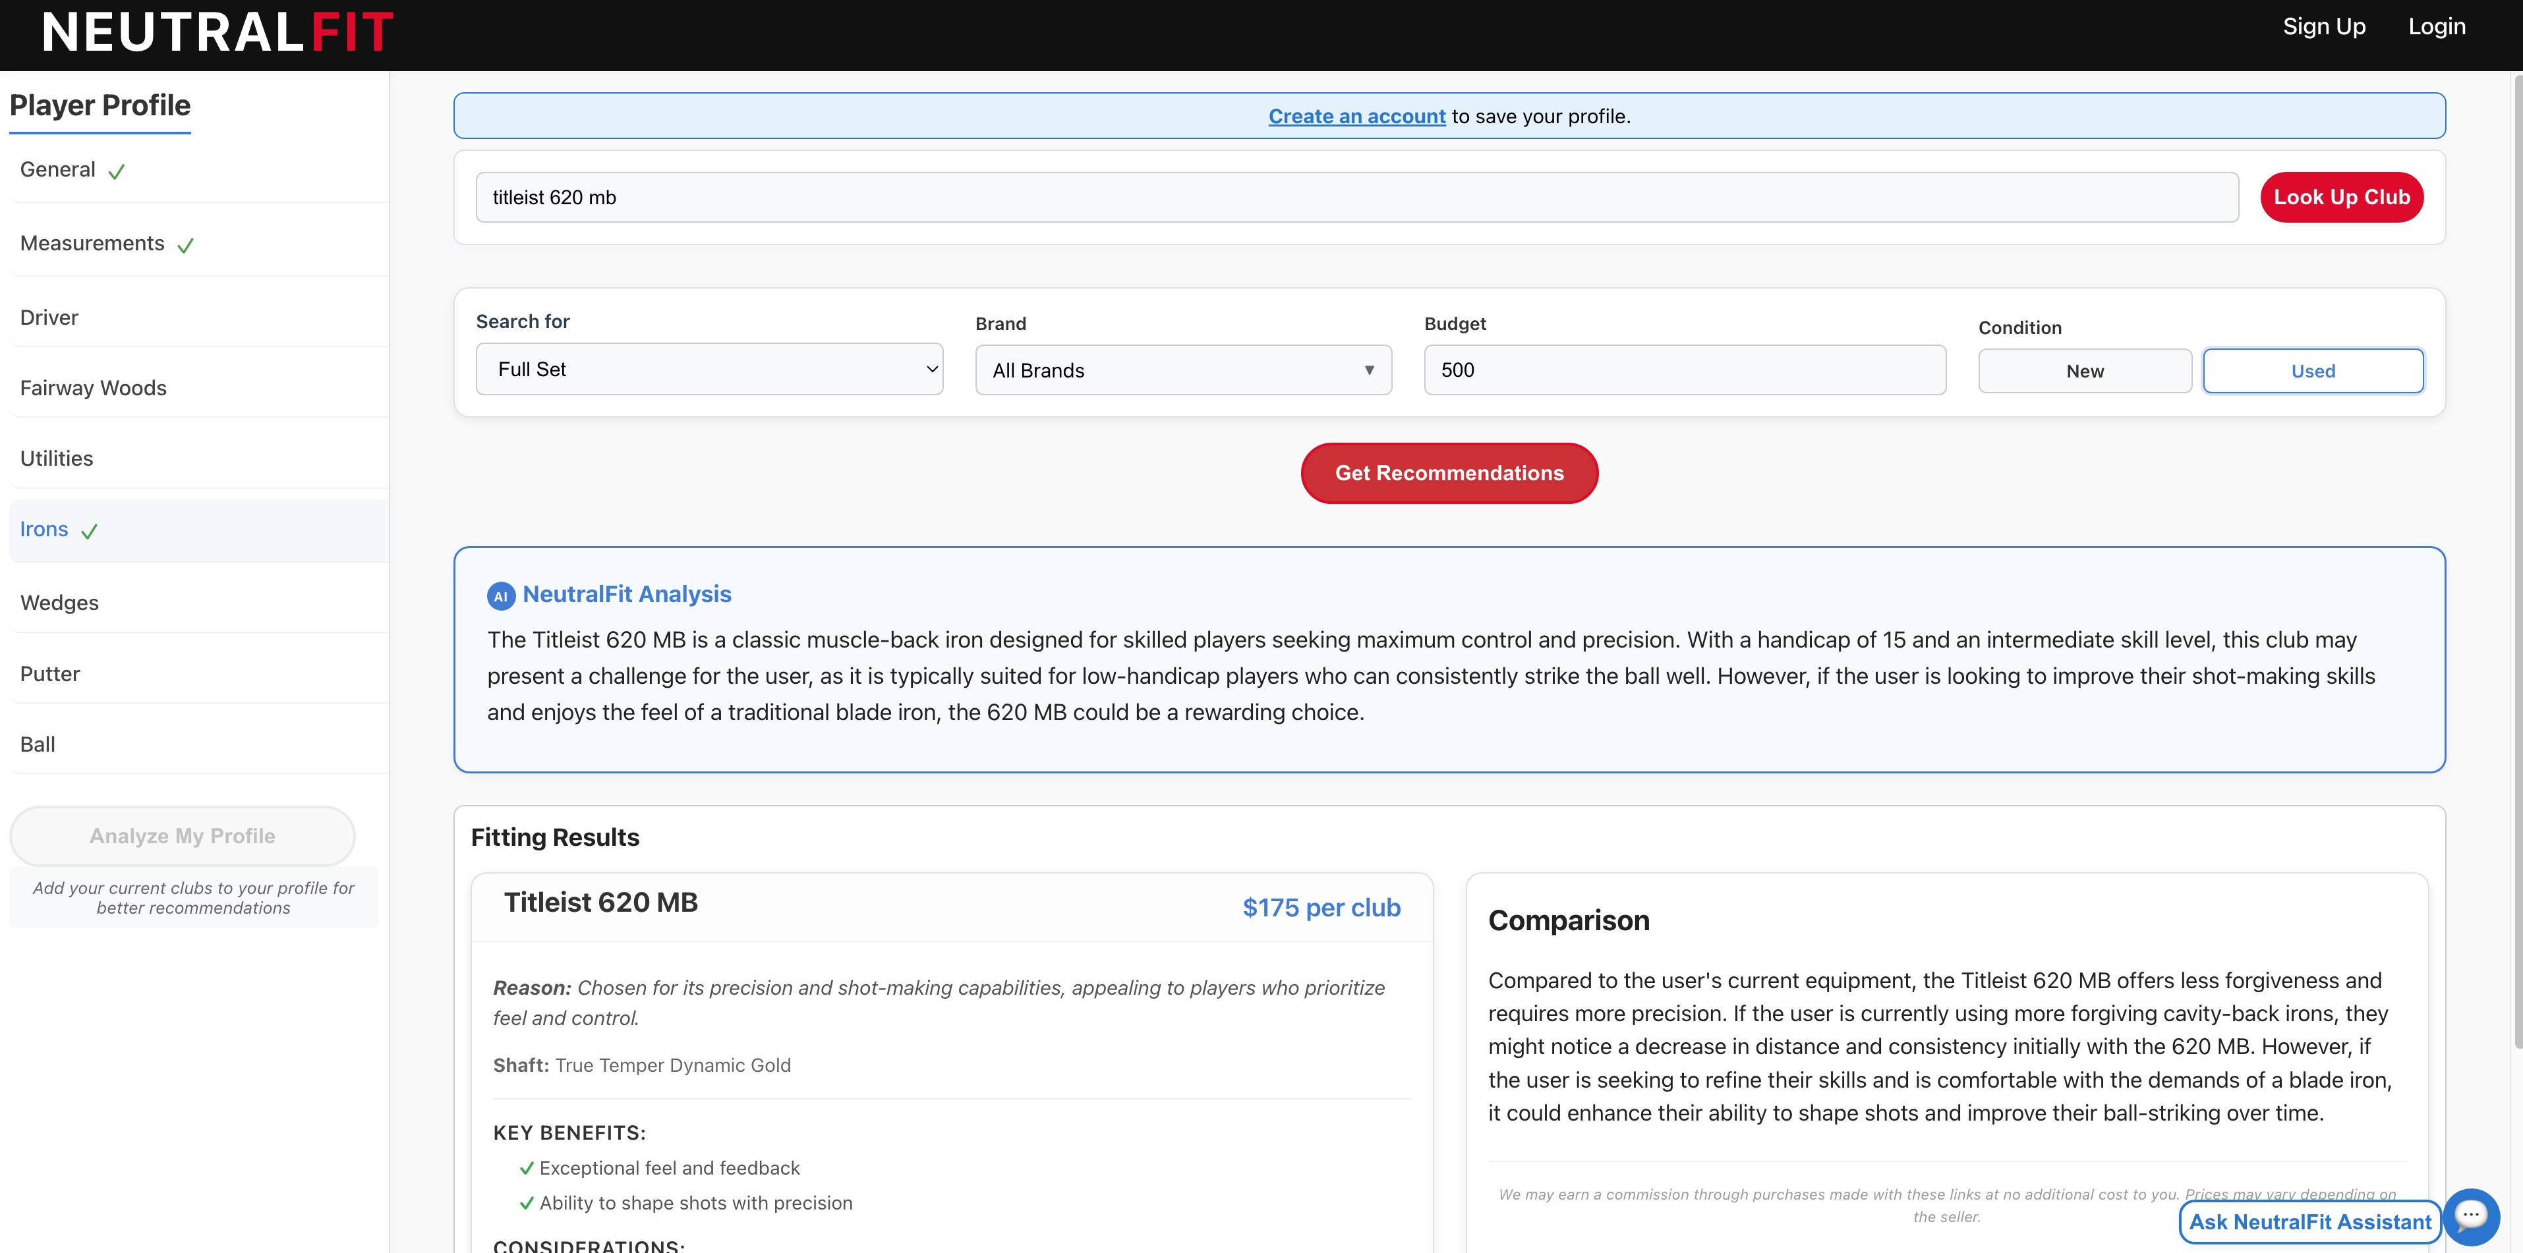This screenshot has width=2523, height=1253.
Task: Click green checkmark next to Measurements
Action: (x=185, y=246)
